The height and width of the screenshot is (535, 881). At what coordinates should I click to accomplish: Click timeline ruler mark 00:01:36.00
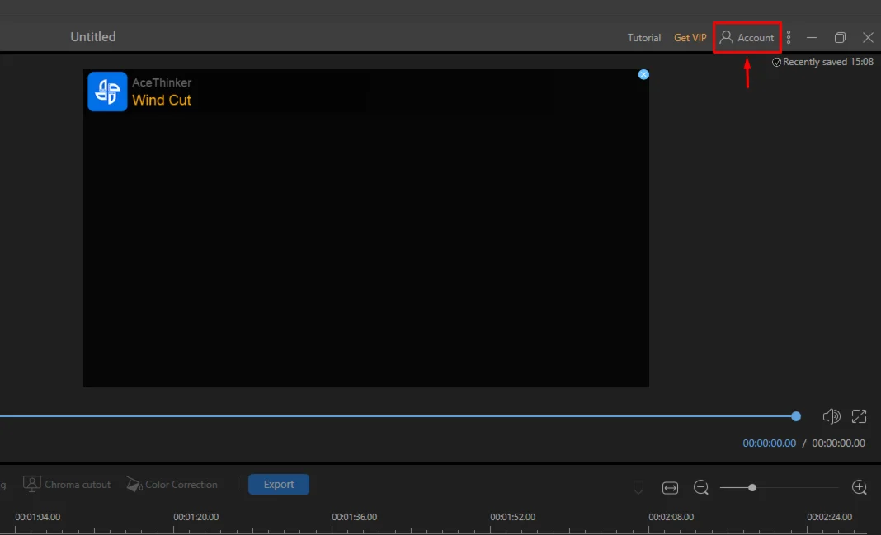[x=355, y=517]
